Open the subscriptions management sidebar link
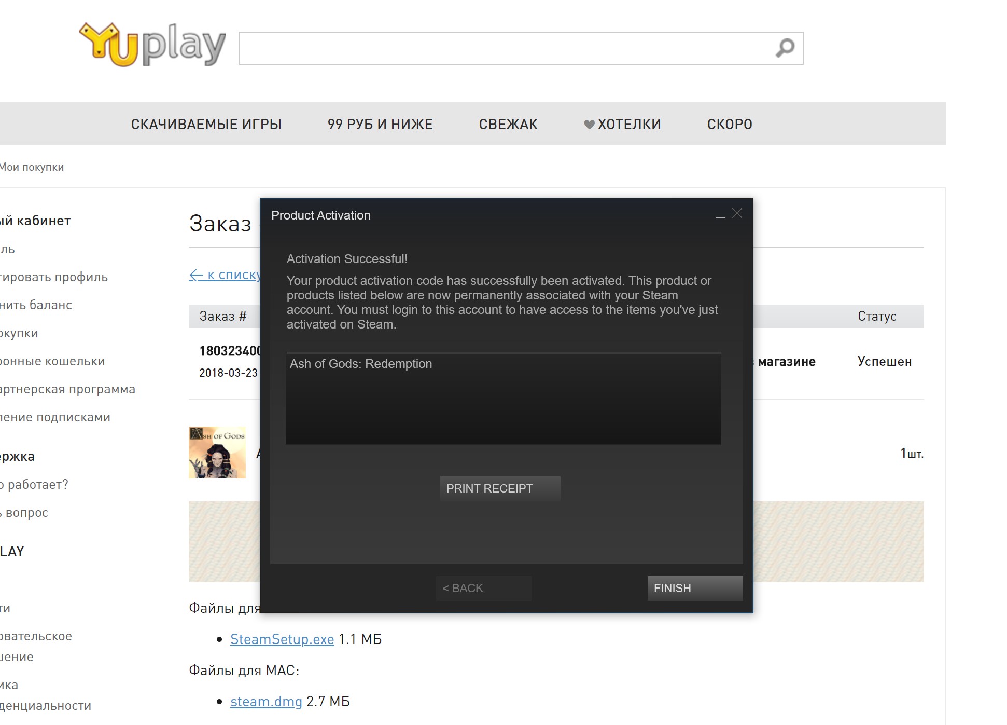This screenshot has width=1007, height=725. pyautogui.click(x=55, y=417)
